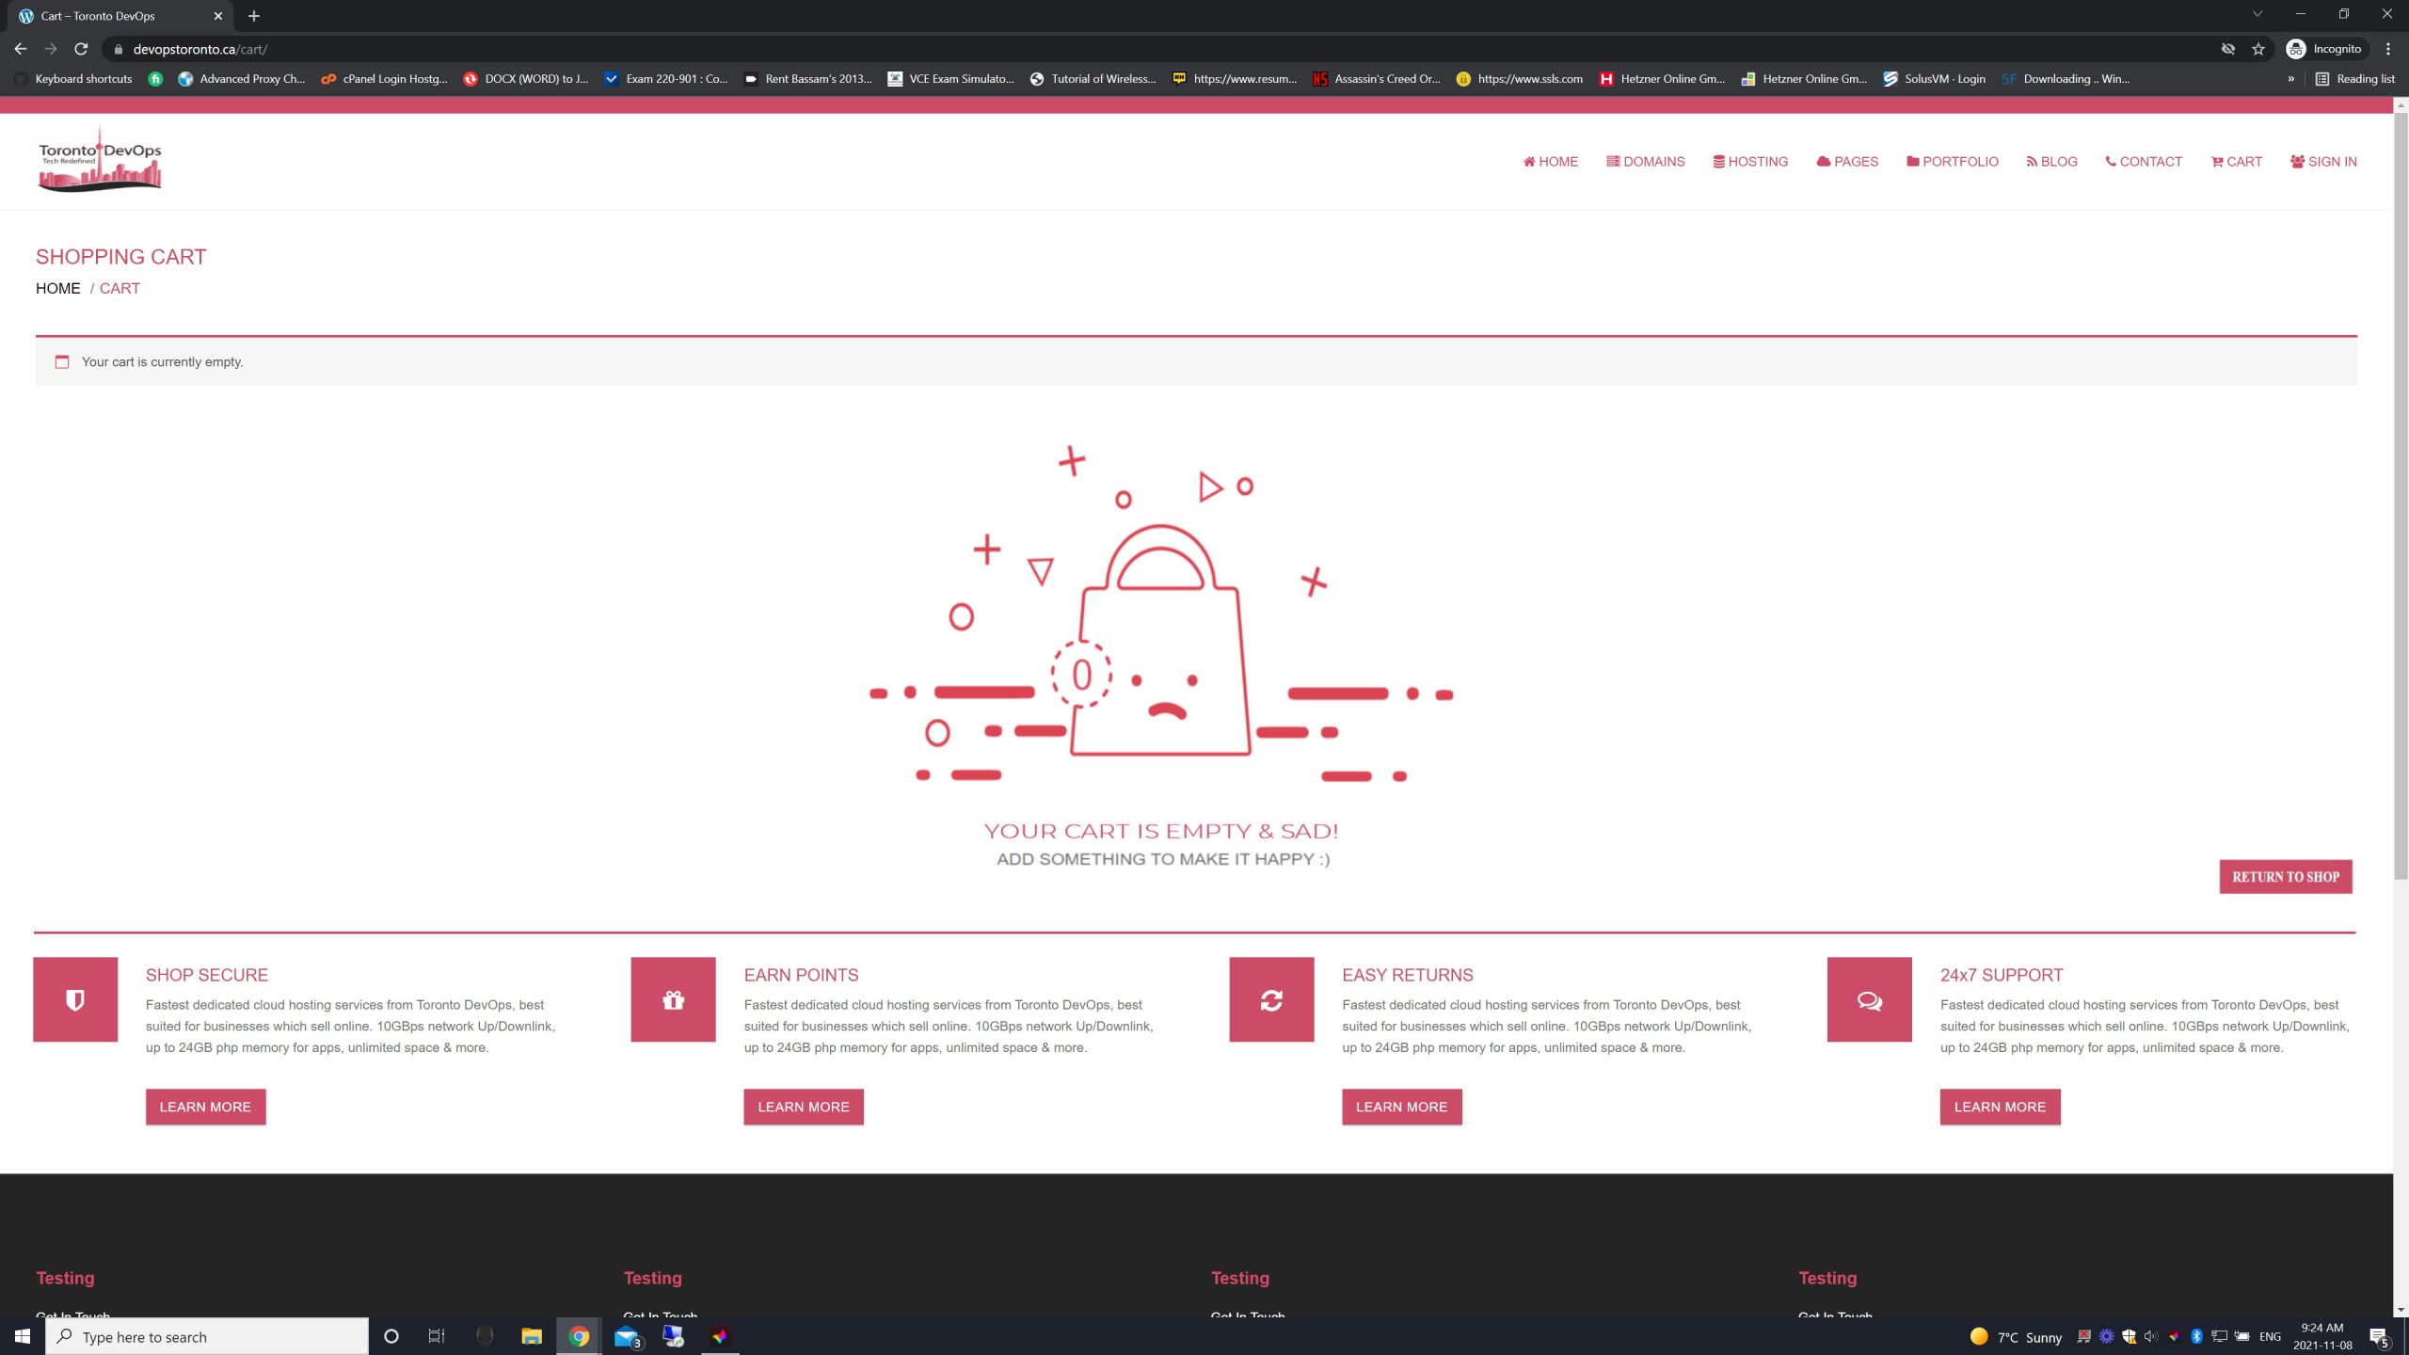The width and height of the screenshot is (2409, 1355).
Task: Reload the page in browser
Action: pos(82,49)
